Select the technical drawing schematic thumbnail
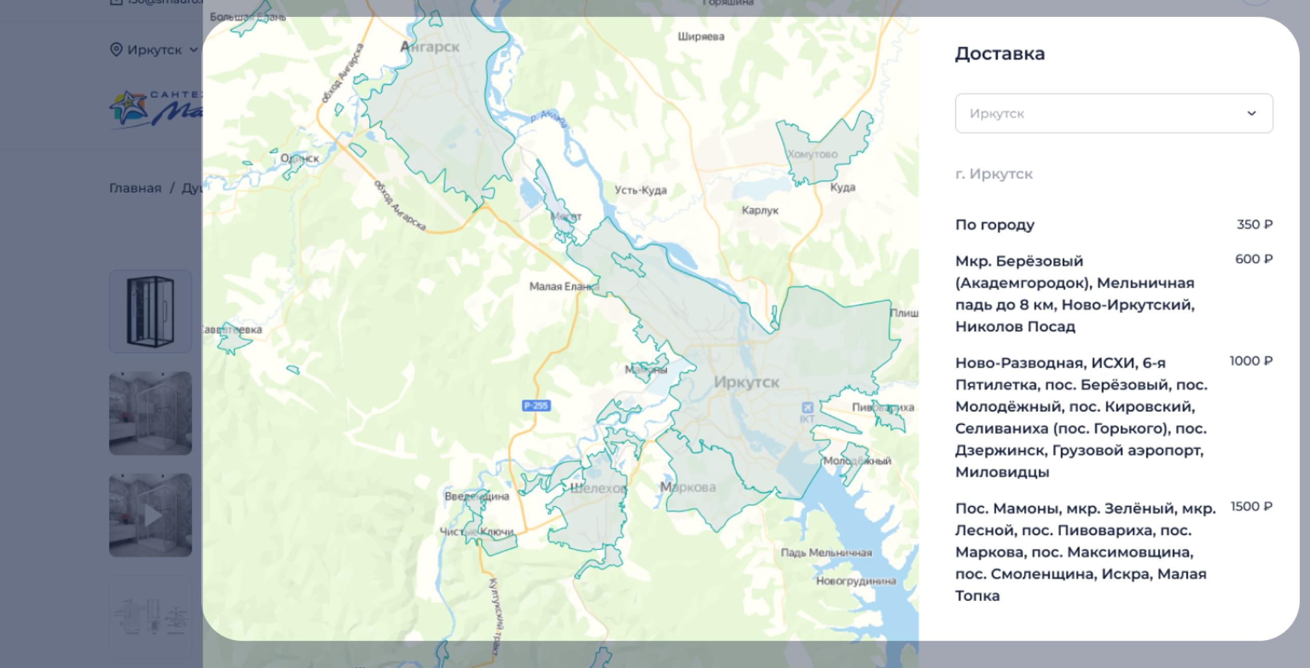This screenshot has width=1310, height=668. [150, 617]
